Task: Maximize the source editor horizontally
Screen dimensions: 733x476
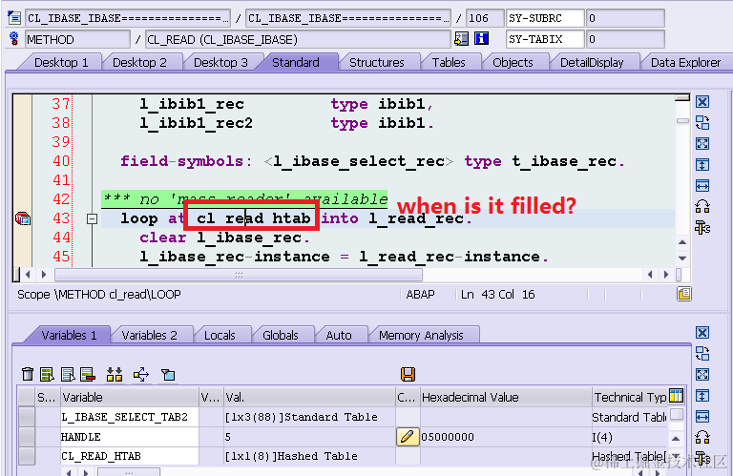Action: click(702, 185)
